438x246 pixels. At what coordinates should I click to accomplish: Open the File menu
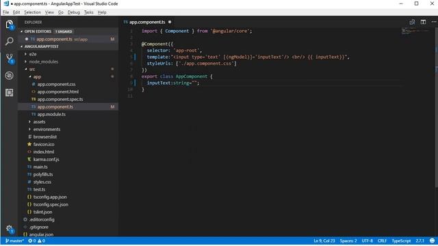click(6, 12)
